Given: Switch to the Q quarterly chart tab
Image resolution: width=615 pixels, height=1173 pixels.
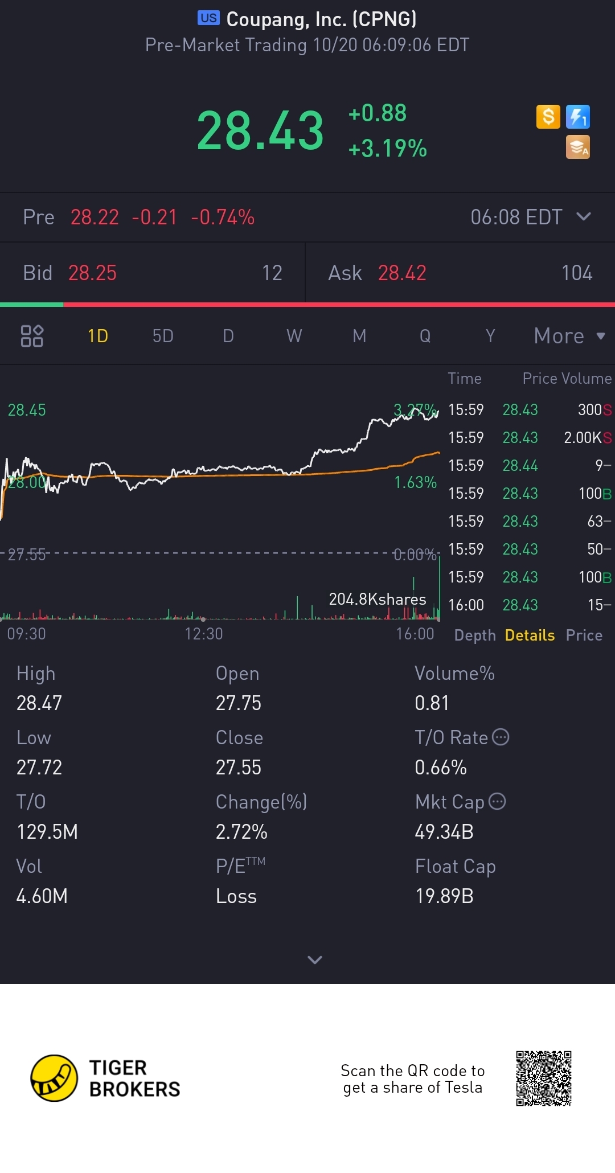Looking at the screenshot, I should [425, 336].
